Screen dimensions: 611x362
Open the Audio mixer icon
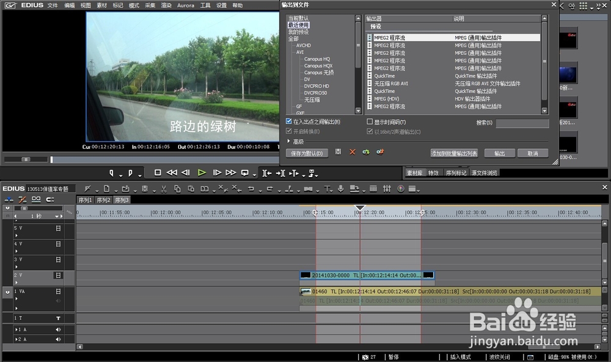[x=387, y=189]
